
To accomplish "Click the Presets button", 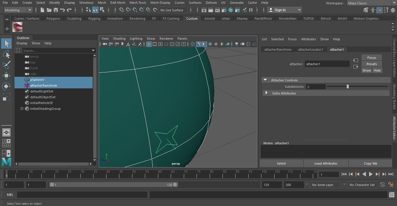I will [x=371, y=64].
